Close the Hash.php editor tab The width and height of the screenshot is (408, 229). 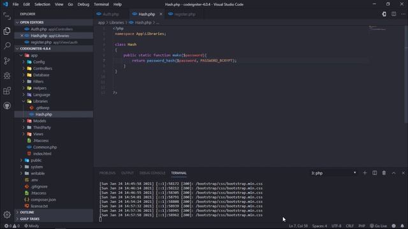click(161, 14)
